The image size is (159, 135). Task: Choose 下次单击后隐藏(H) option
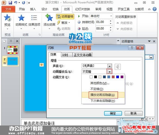coord(103,101)
